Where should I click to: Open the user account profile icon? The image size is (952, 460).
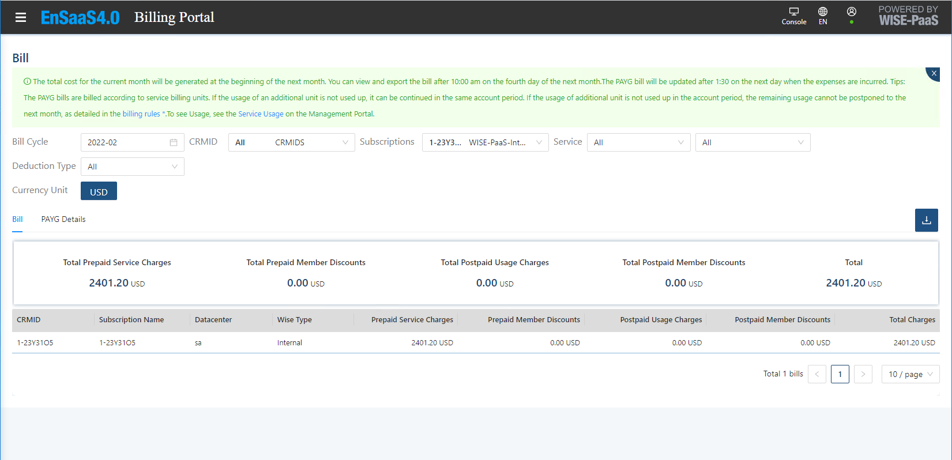(x=852, y=12)
